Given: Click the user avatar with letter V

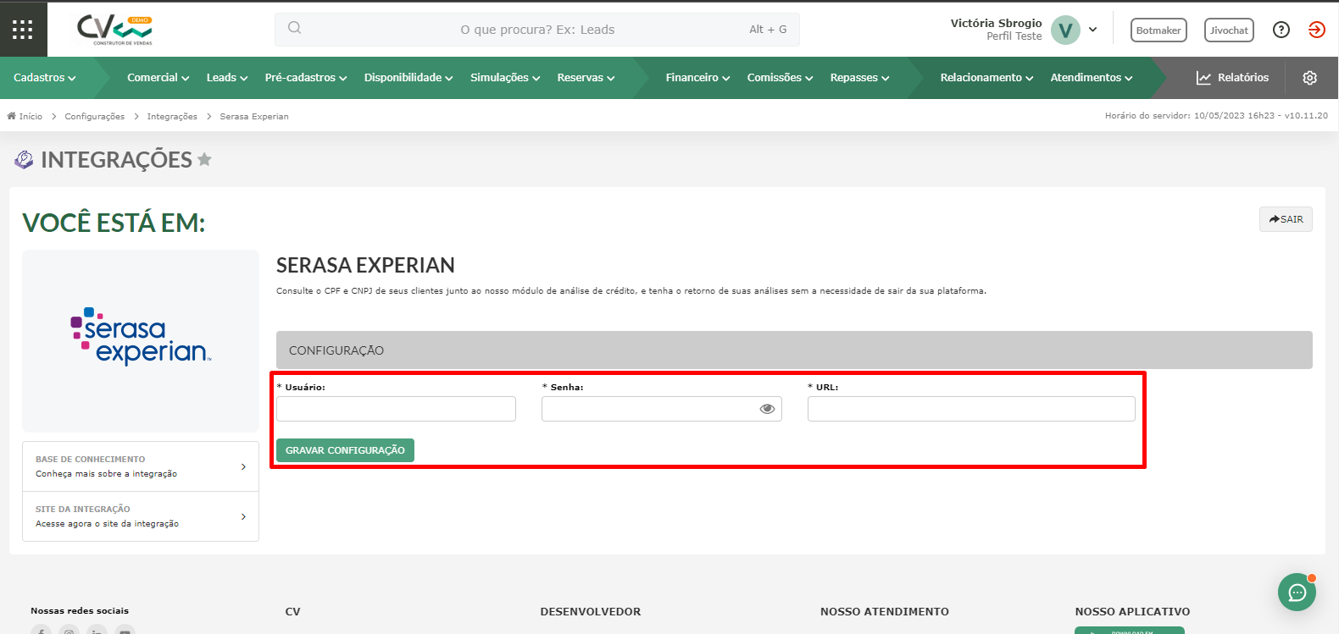Looking at the screenshot, I should pos(1065,30).
